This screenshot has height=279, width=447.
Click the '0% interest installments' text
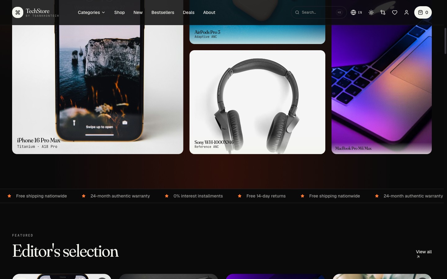coord(198,196)
